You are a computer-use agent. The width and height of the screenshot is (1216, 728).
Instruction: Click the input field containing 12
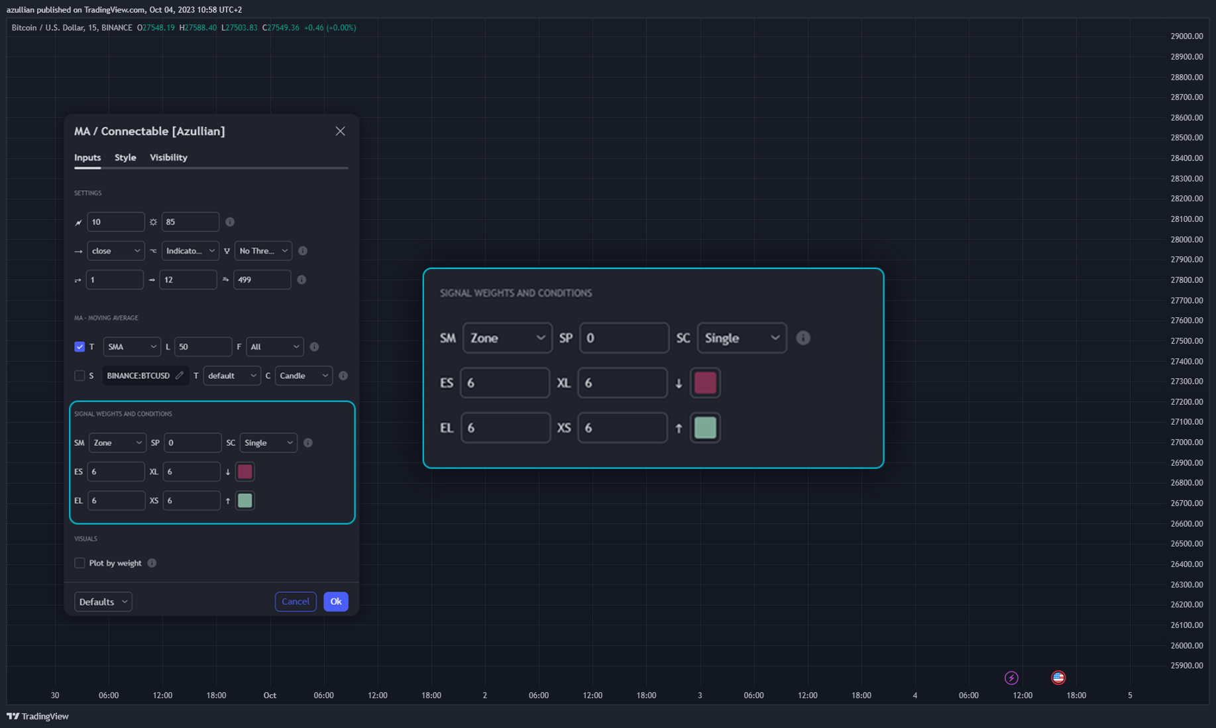[x=188, y=280]
